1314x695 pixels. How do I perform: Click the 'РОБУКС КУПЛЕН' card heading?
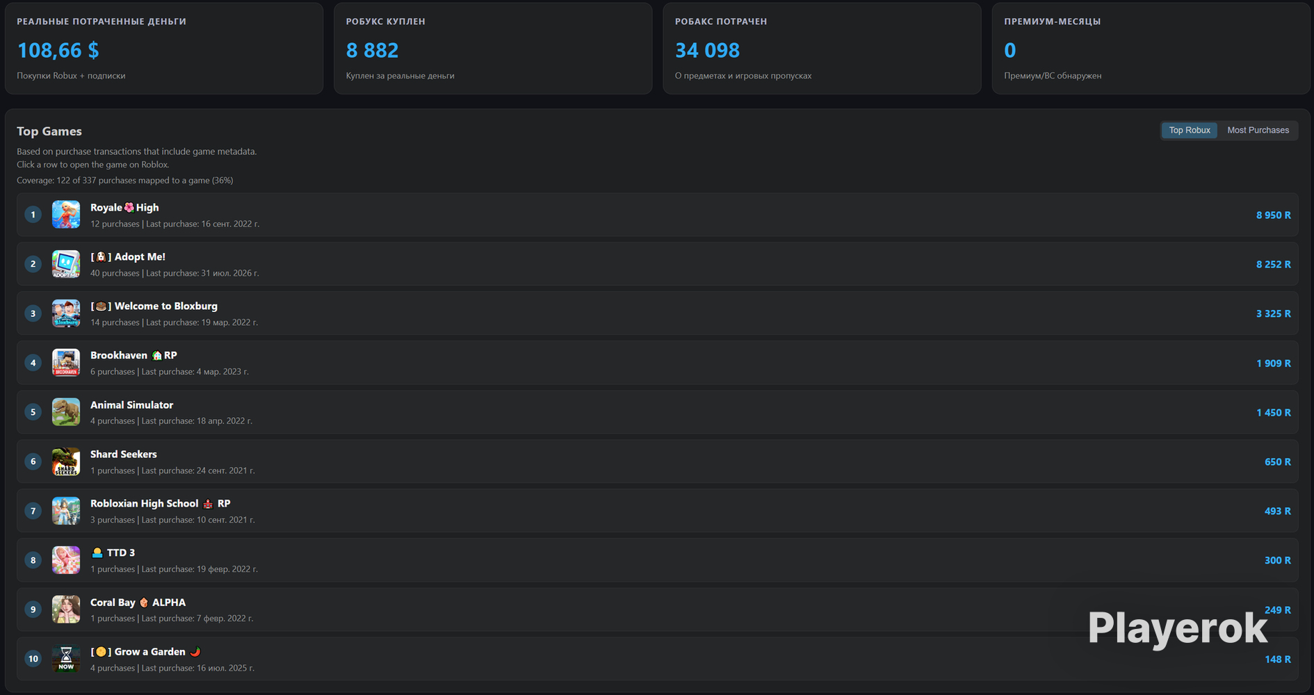[386, 22]
